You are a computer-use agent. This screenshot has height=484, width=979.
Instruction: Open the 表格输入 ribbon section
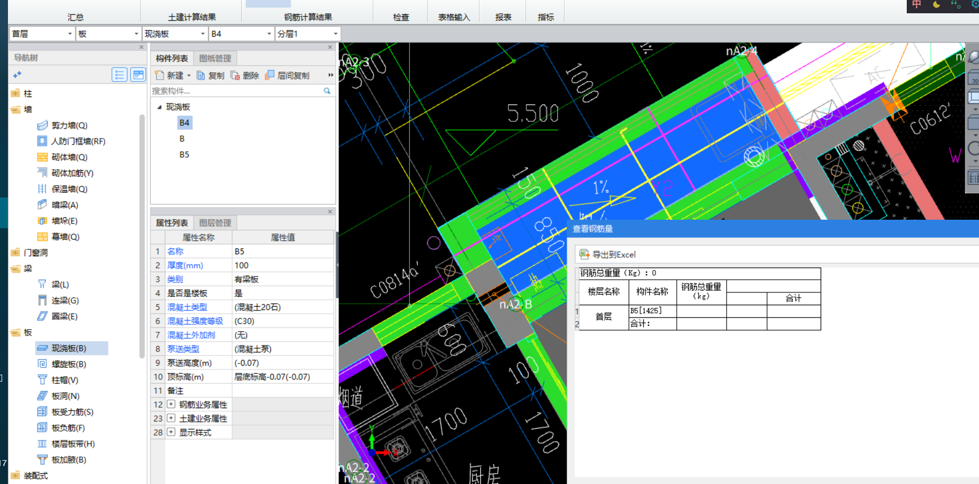(x=454, y=17)
